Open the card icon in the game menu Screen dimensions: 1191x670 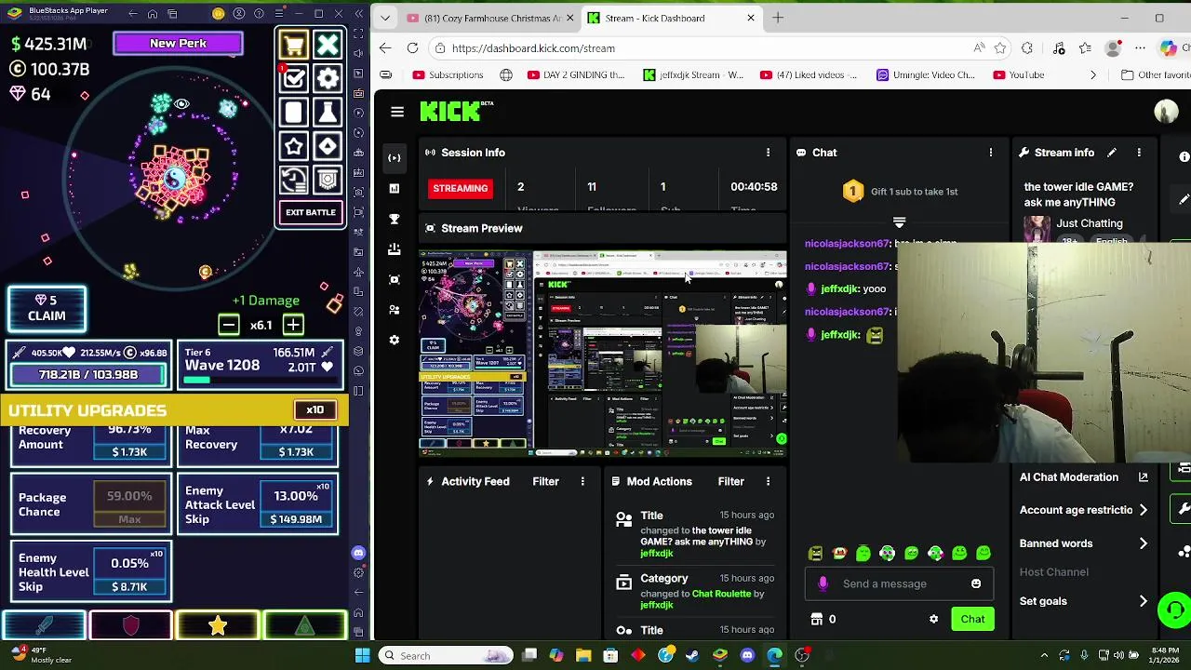pos(293,113)
